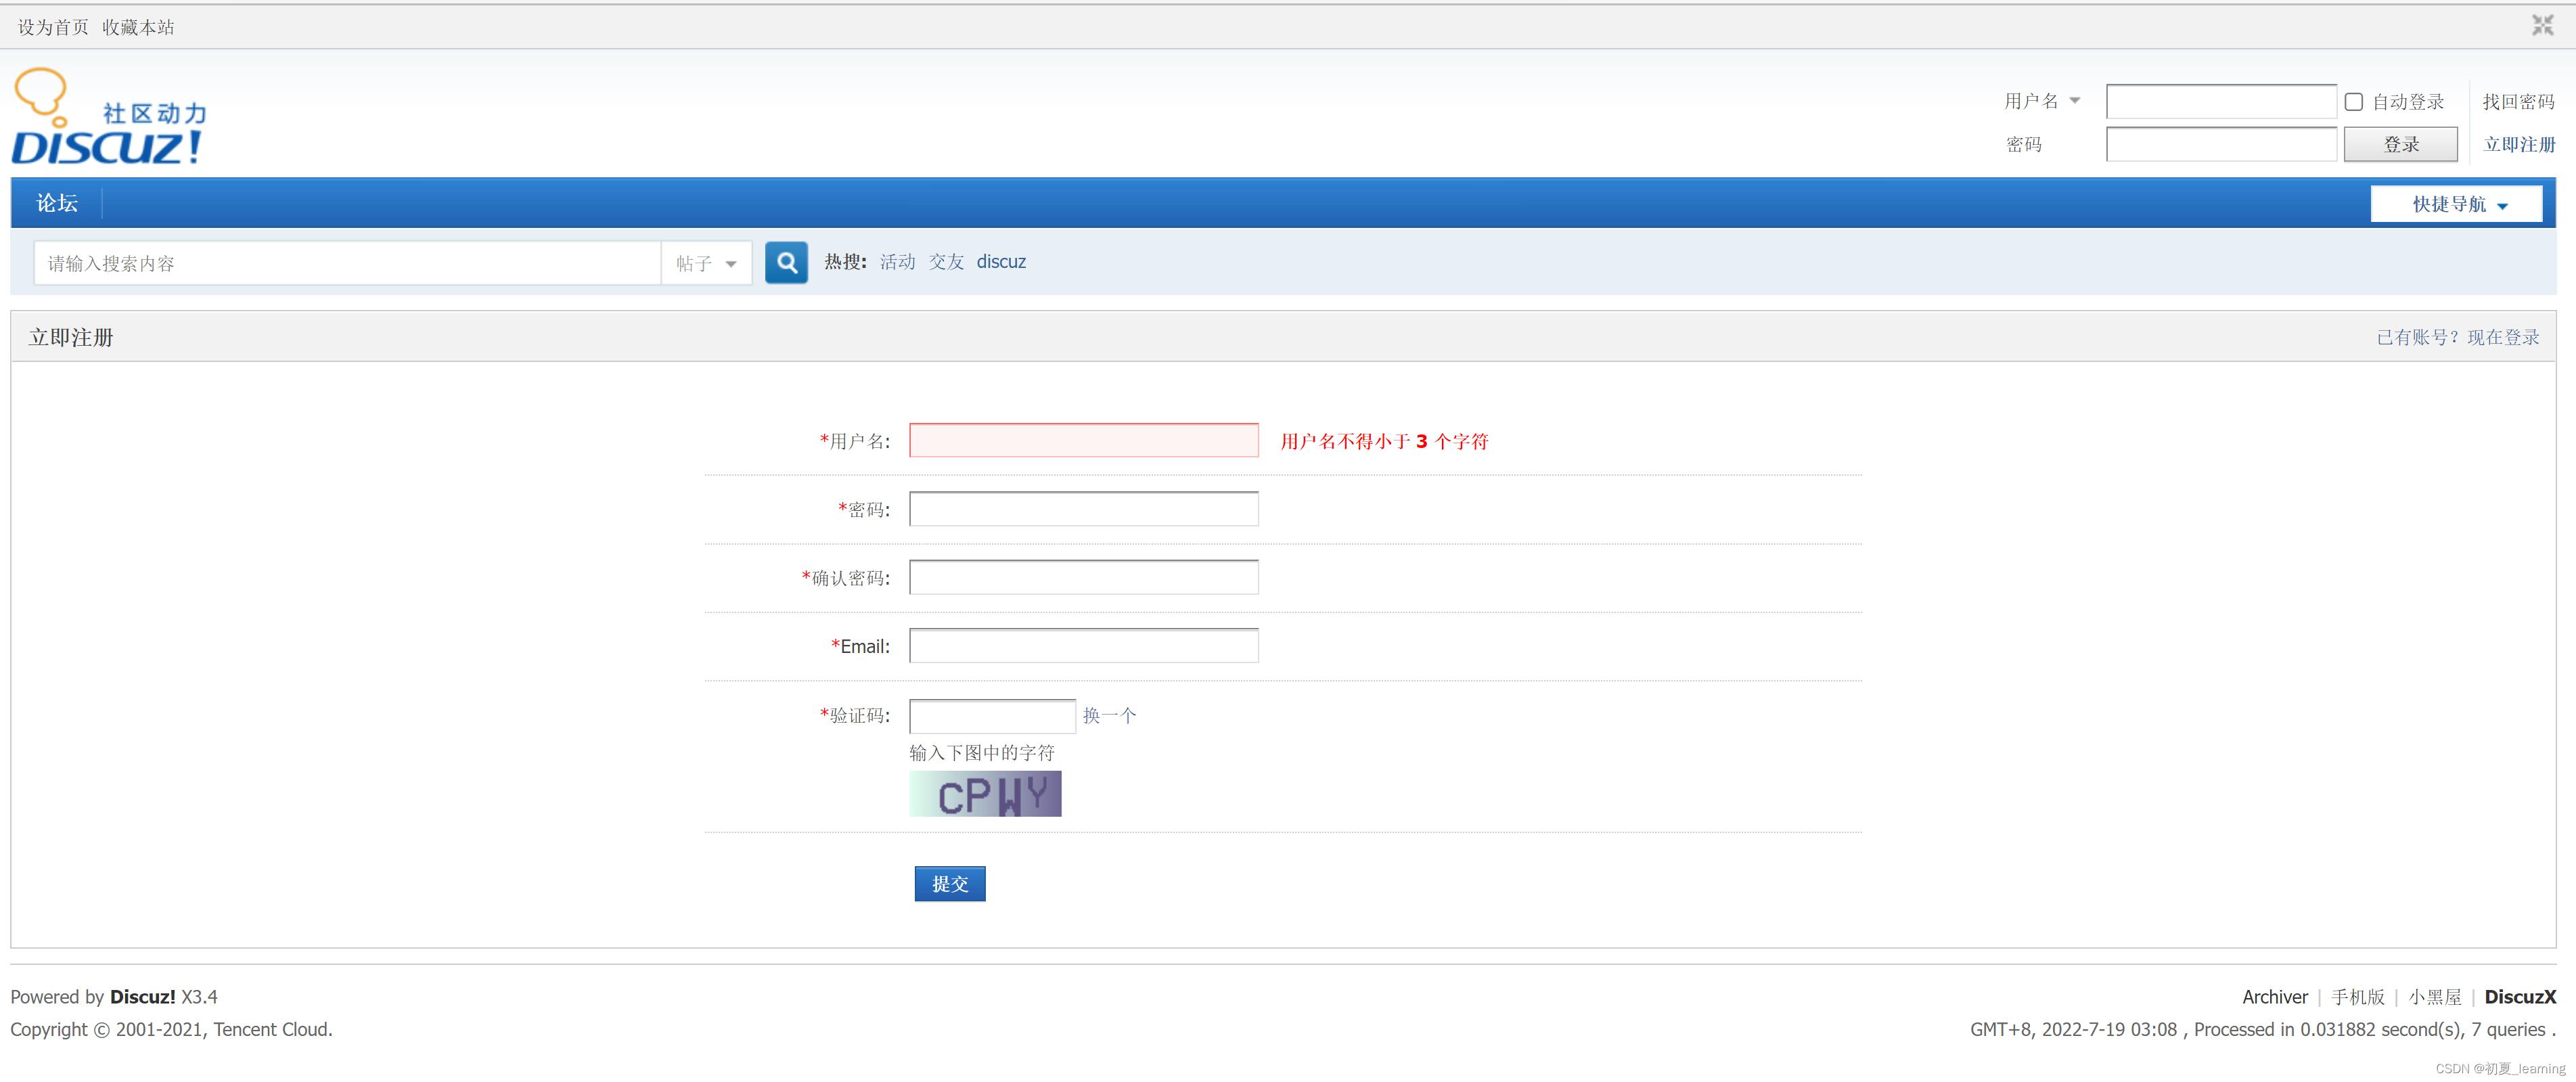Screen dimensions: 2576x1082
Task: Click 立即注册 link in header
Action: click(2519, 144)
